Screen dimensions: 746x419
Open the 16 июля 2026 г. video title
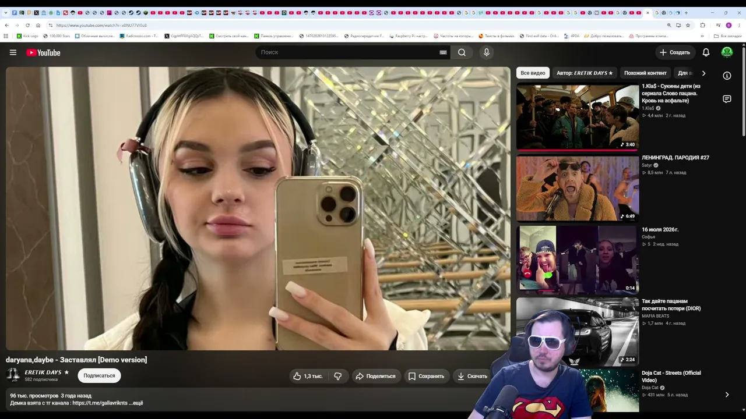click(x=660, y=229)
